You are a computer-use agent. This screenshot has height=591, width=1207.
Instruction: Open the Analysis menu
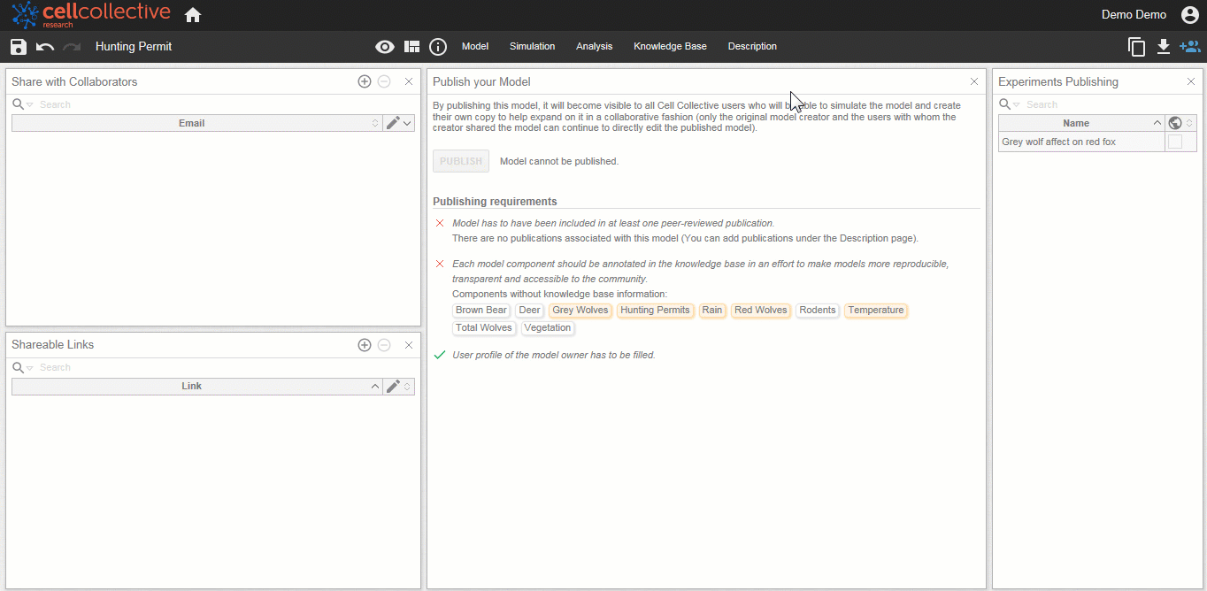coord(594,47)
